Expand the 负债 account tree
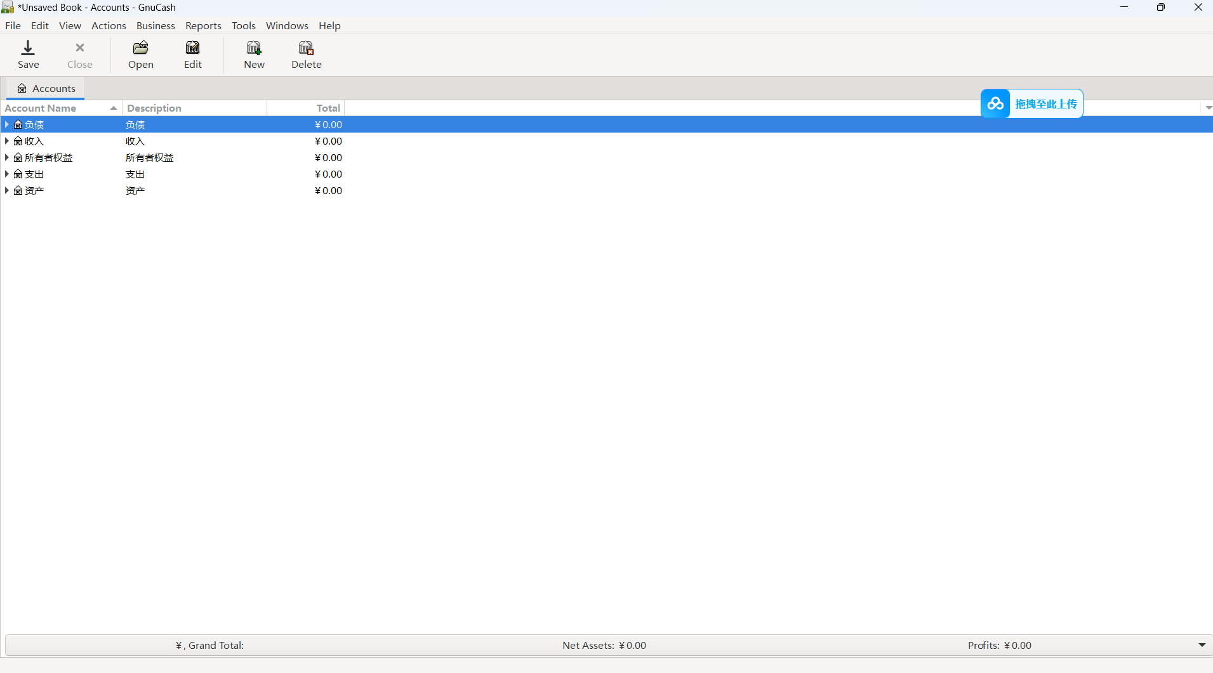 7,124
